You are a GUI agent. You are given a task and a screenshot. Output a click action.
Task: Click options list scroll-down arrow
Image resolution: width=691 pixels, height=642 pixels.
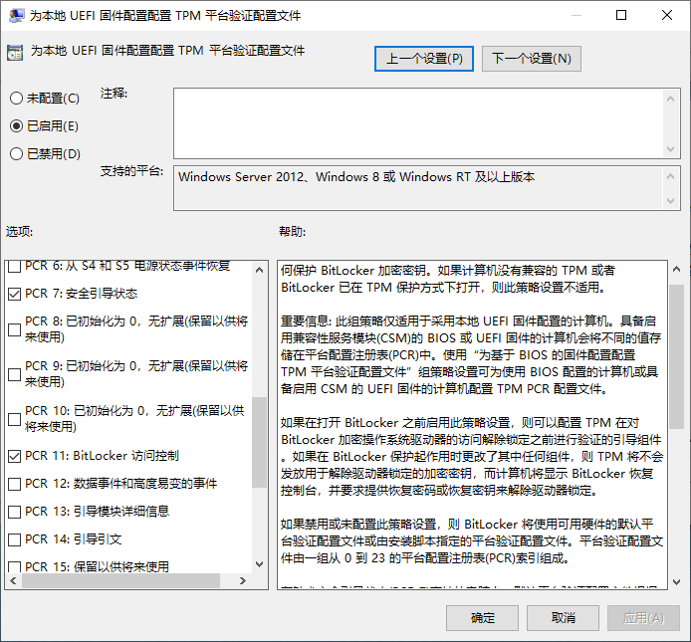tap(260, 564)
